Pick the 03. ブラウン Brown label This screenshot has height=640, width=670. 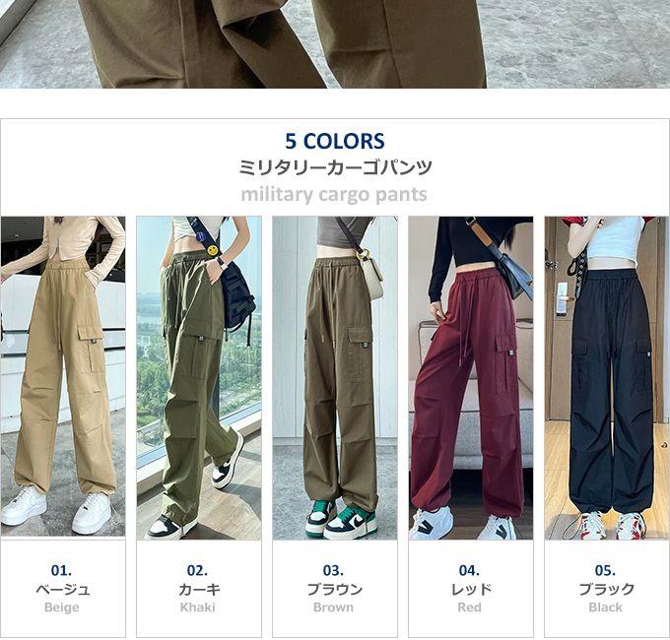(334, 589)
